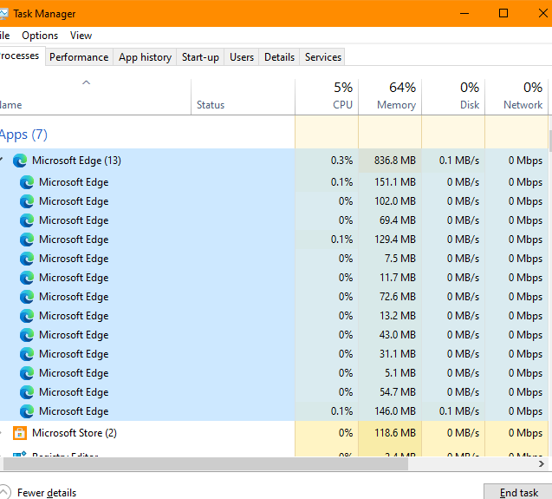Click the Edge icon beside 5.1 MB row
552x499 pixels.
(x=27, y=373)
